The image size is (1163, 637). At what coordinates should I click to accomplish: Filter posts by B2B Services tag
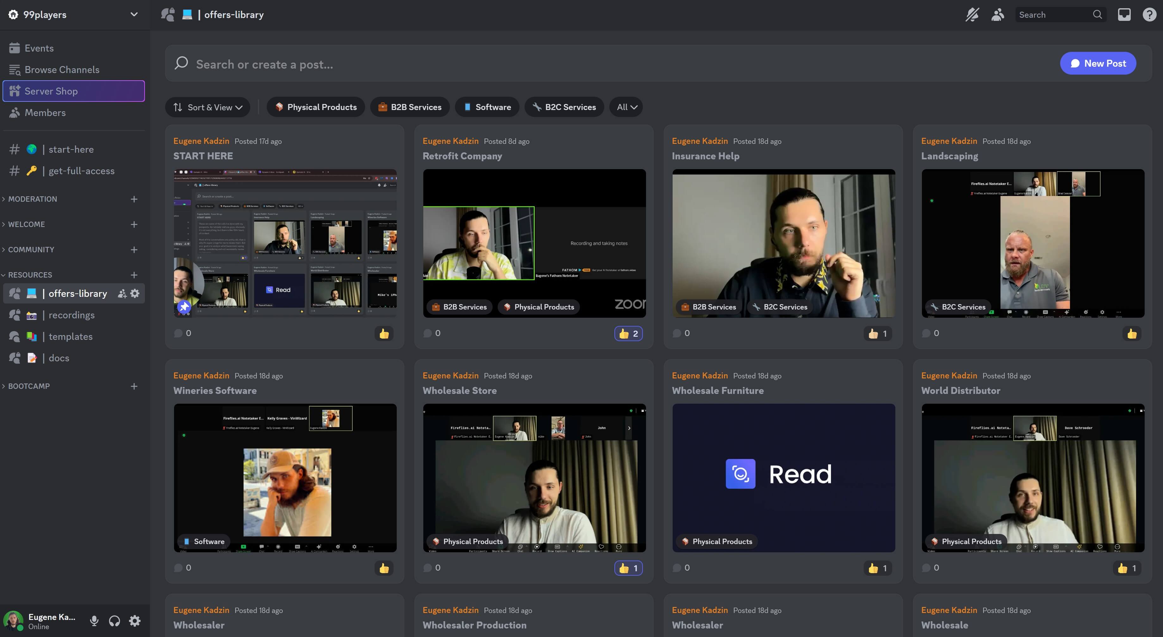tap(409, 107)
